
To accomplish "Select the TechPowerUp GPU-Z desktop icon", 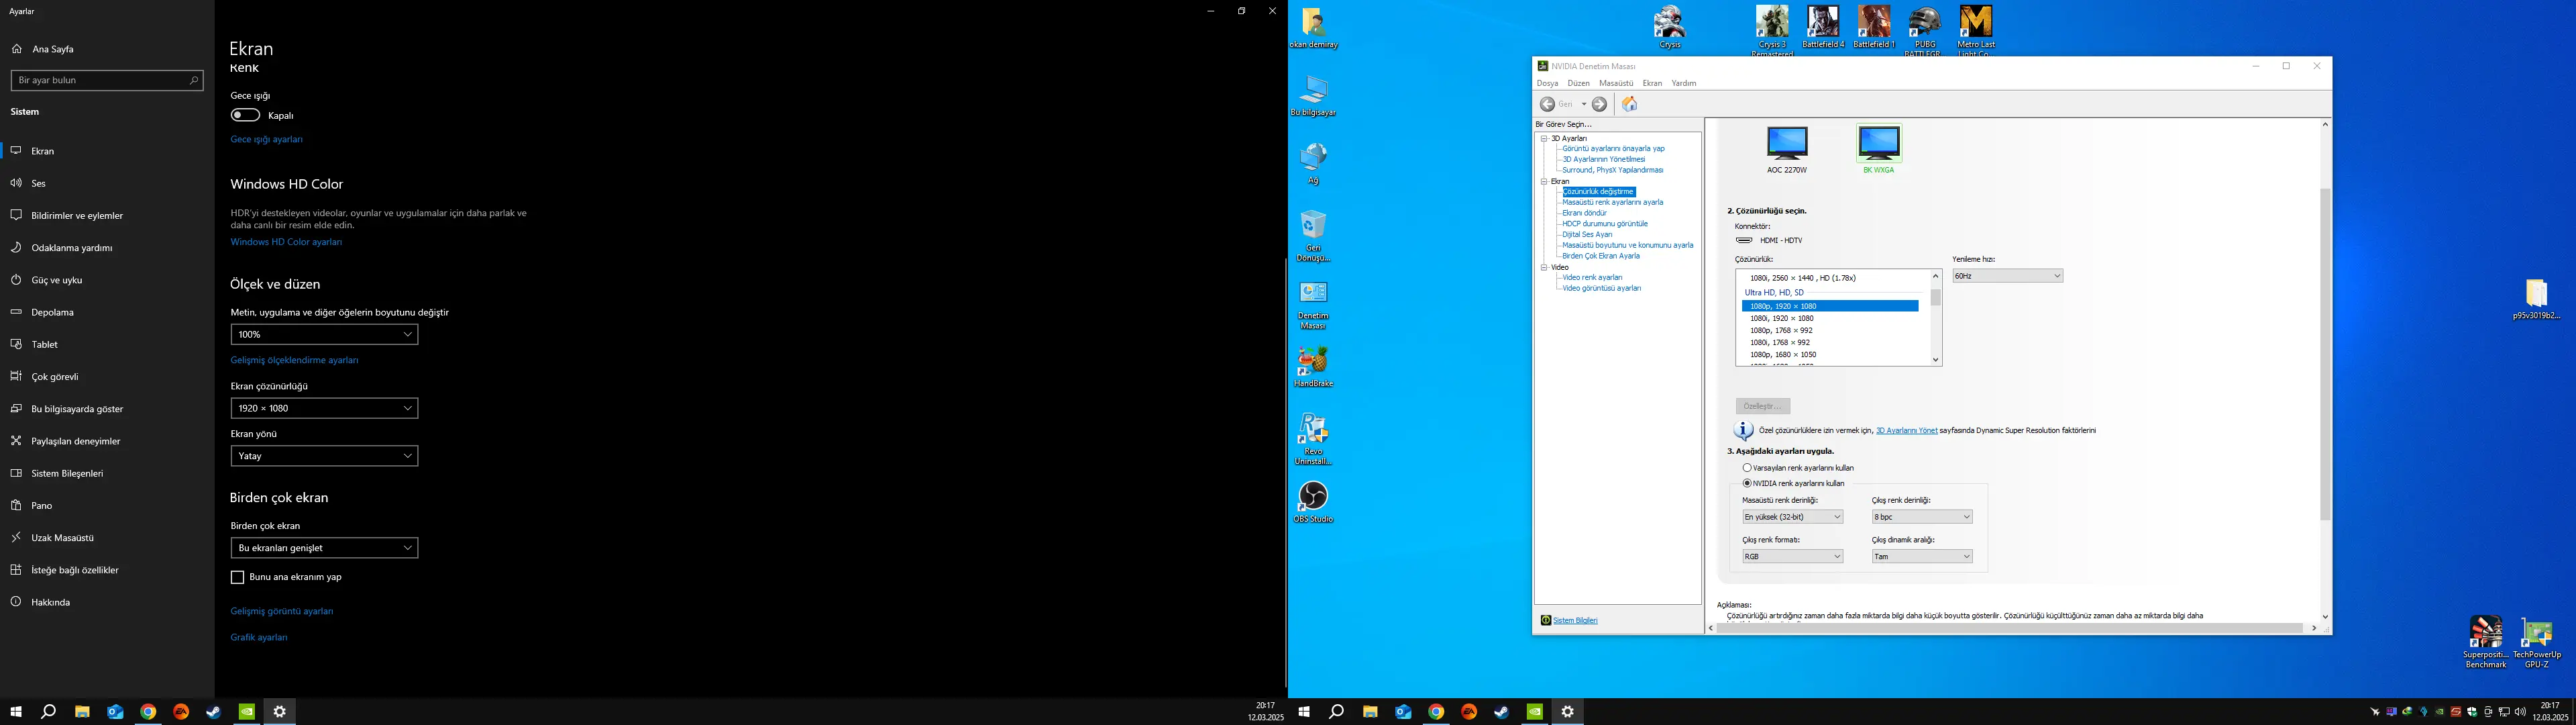I will (2536, 642).
